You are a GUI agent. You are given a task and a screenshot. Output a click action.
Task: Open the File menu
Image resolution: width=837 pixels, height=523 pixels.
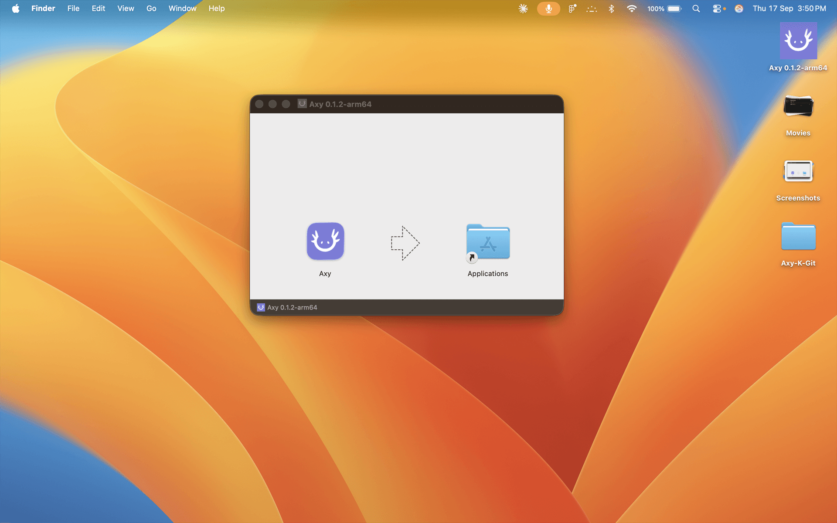[x=73, y=8]
